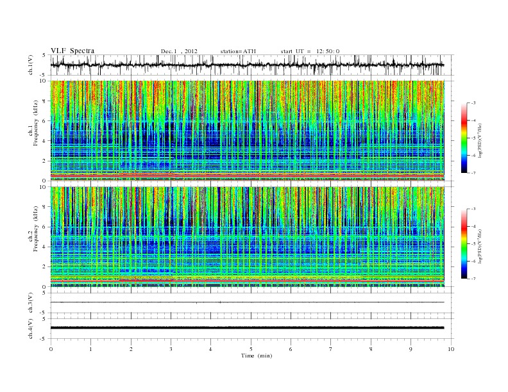The width and height of the screenshot is (508, 392).
Task: Click the "-7" tick on ch.1 colorbar
Action: [x=473, y=173]
